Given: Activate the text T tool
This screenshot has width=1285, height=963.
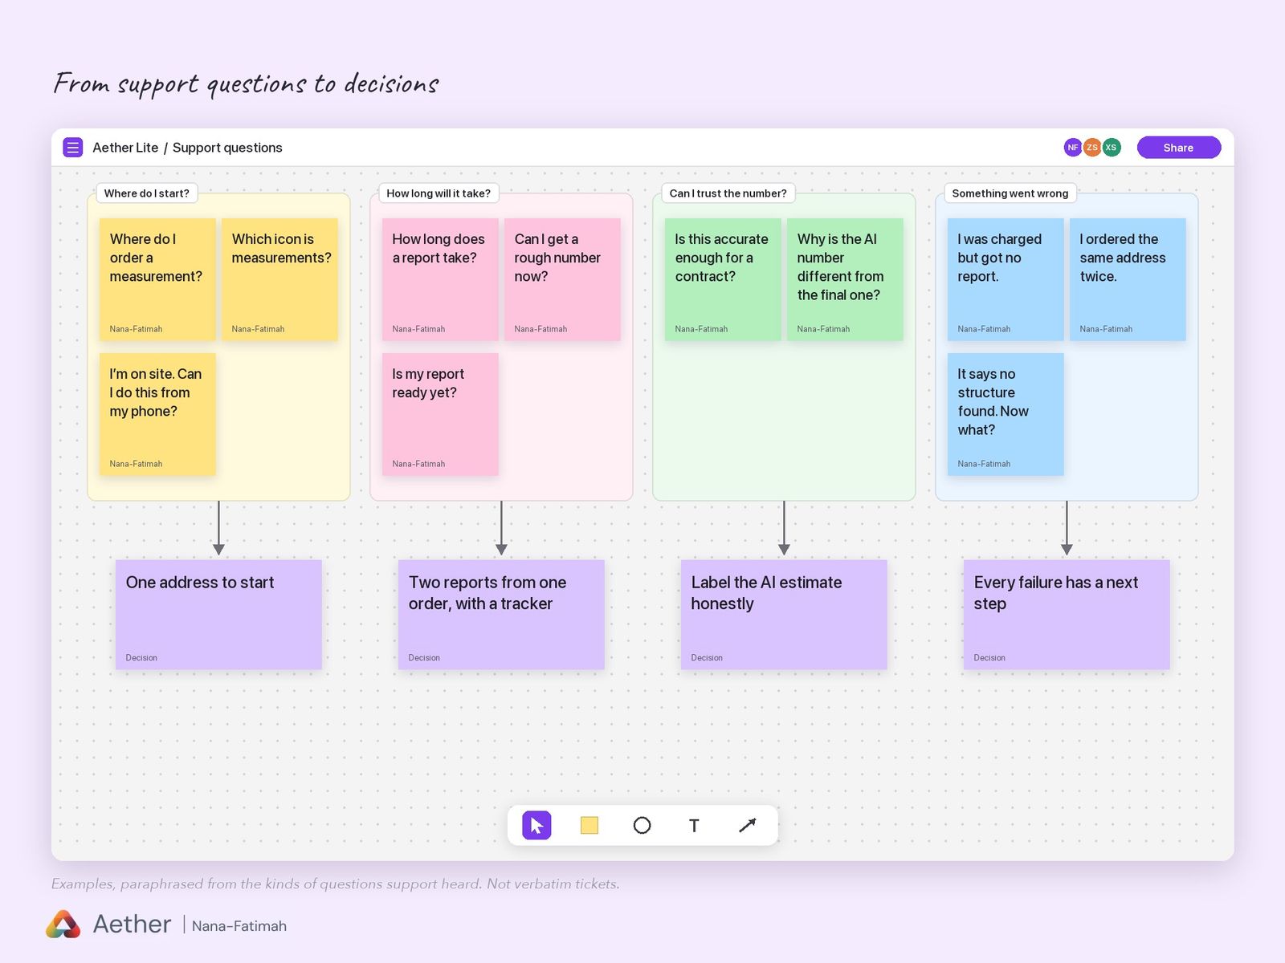Looking at the screenshot, I should pyautogui.click(x=694, y=825).
